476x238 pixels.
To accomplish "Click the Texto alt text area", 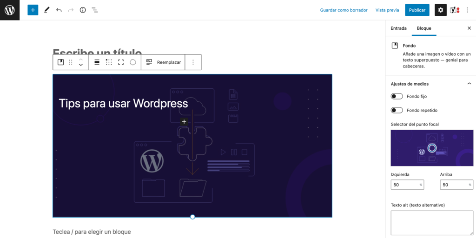I will click(432, 223).
